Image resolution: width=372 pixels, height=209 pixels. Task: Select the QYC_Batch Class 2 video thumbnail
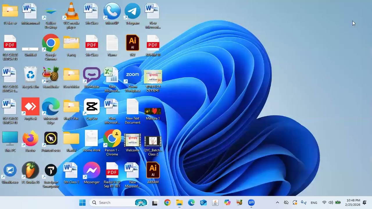153,145
